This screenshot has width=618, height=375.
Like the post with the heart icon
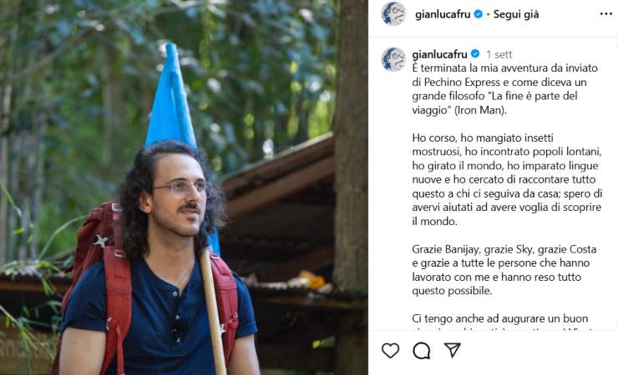click(x=390, y=350)
